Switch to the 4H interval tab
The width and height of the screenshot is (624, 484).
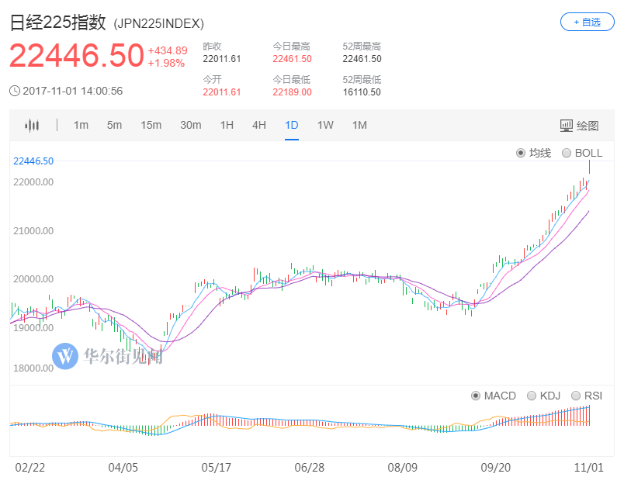click(x=259, y=126)
